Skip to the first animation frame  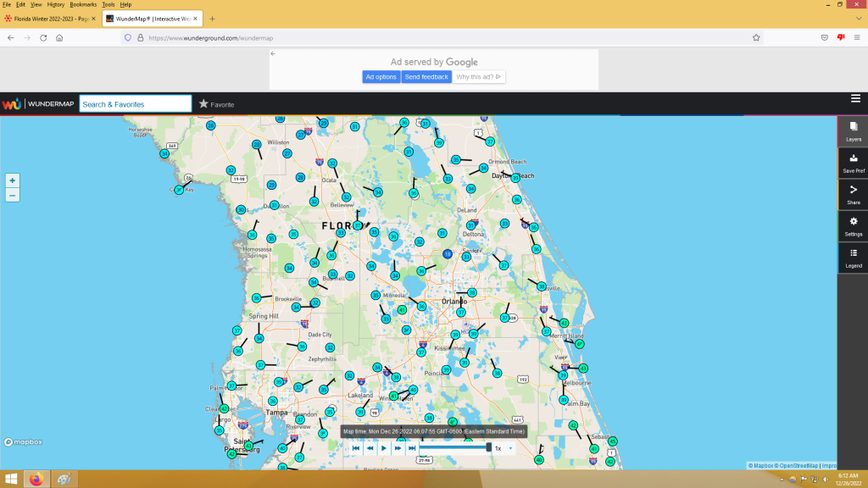click(x=356, y=448)
